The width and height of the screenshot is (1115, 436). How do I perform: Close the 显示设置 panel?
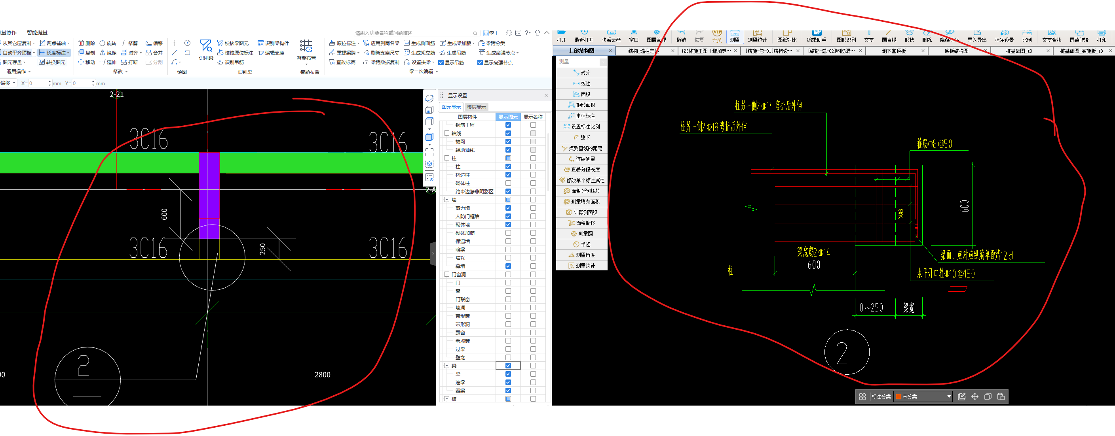pos(546,96)
